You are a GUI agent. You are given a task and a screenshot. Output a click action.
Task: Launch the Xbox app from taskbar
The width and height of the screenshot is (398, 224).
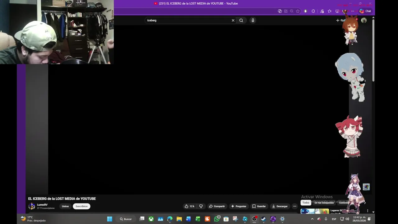coord(151,219)
